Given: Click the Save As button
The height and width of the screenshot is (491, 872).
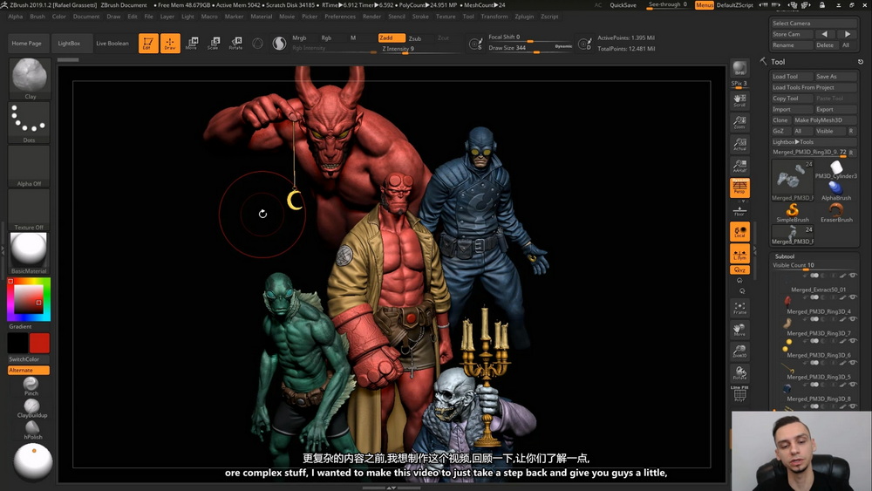Looking at the screenshot, I should click(835, 76).
